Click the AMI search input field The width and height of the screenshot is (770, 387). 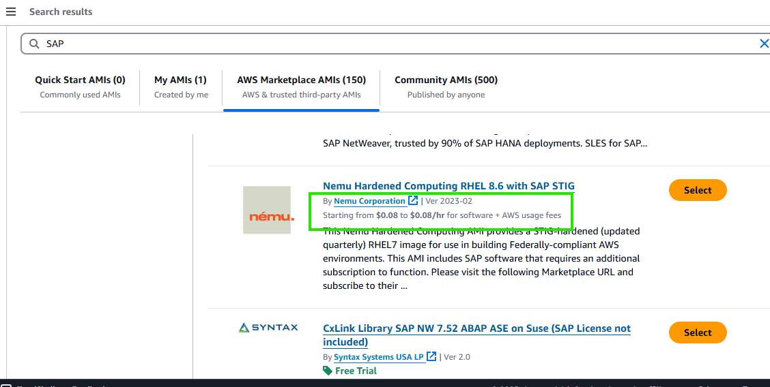point(396,44)
